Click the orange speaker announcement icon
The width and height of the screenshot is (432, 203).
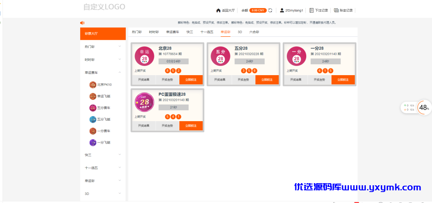point(82,23)
